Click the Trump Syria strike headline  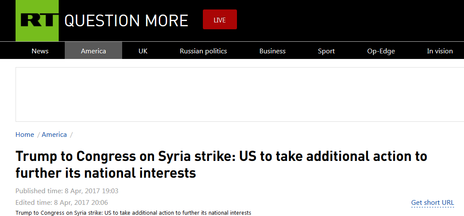pos(221,164)
